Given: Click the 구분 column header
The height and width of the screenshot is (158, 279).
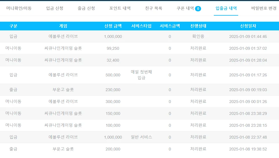Looking at the screenshot, I should pyautogui.click(x=13, y=26).
